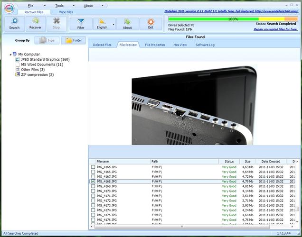Screen dimensions: 302x237
Task: Tick the checkbox for IMG_4172.JPG
Action: tap(93, 201)
